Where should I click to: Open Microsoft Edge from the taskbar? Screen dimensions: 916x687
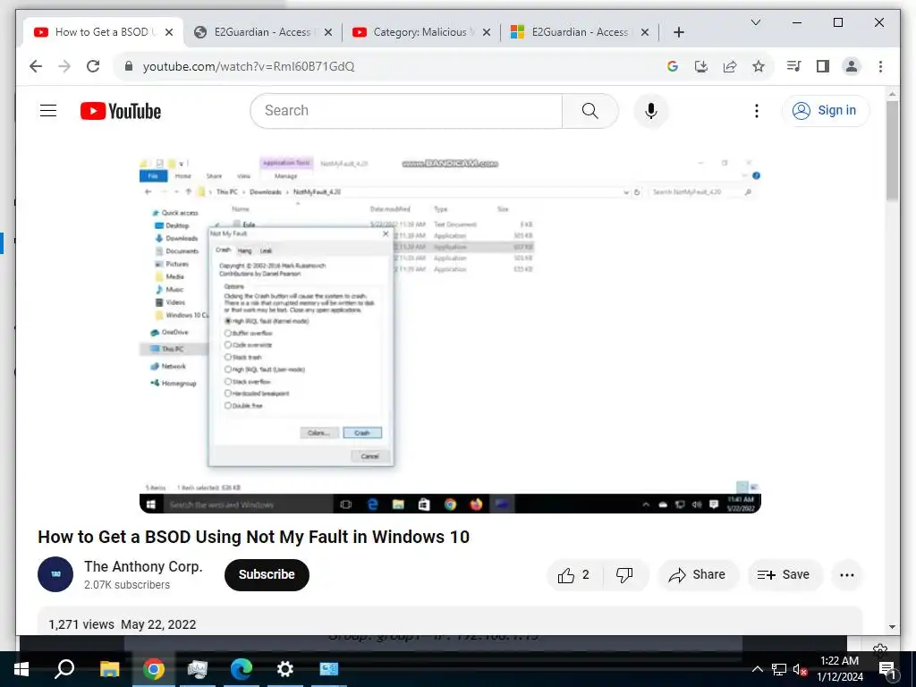241,669
